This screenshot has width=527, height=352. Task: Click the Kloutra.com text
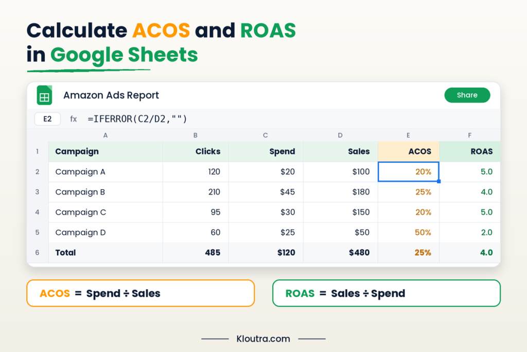(x=263, y=339)
